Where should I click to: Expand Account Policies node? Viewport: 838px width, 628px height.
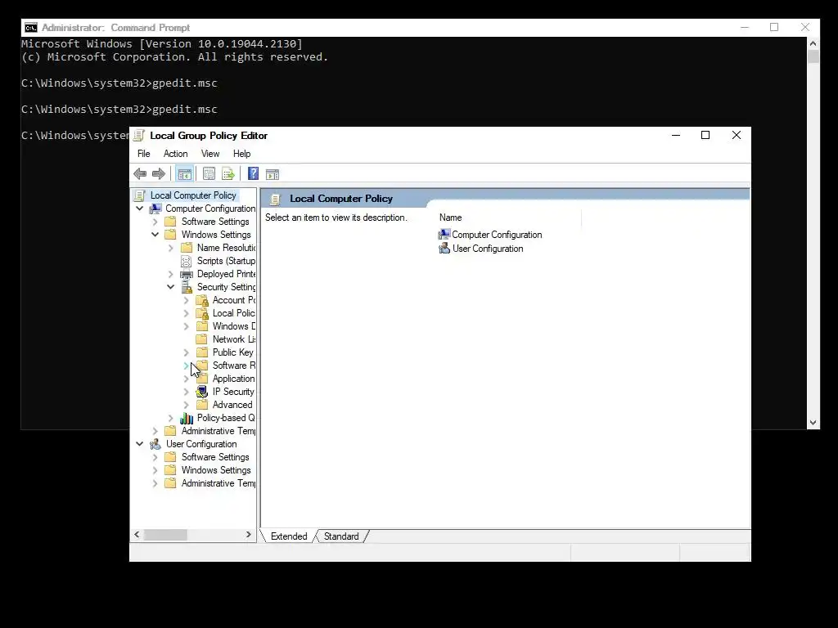pos(186,300)
